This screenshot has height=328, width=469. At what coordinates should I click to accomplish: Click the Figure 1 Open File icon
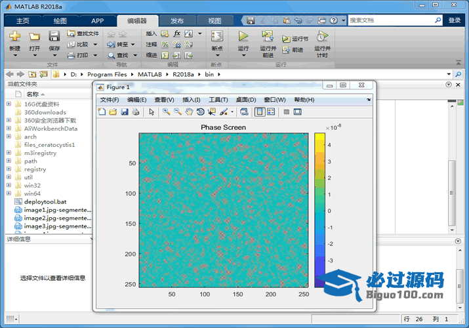point(113,112)
